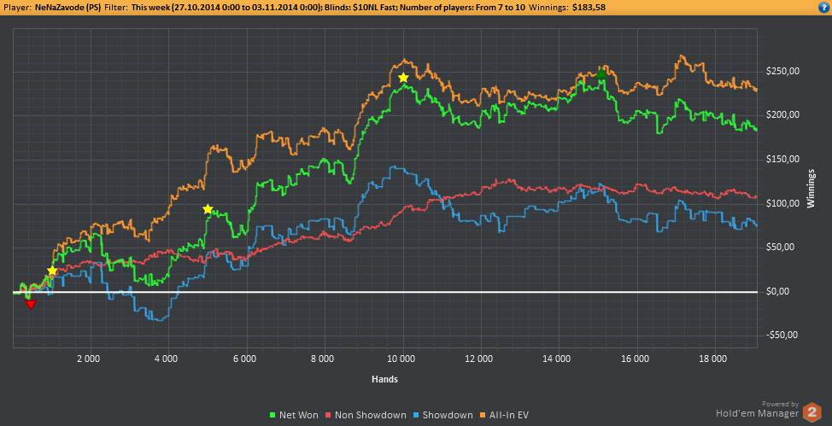Click the 2 000 x-axis label
This screenshot has height=426, width=832.
tap(90, 359)
